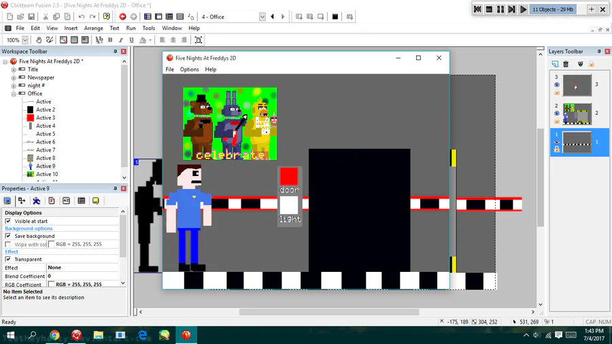This screenshot has height=344, width=612.
Task: Click the previous frame arrow beside the frame selector
Action: pyautogui.click(x=273, y=17)
